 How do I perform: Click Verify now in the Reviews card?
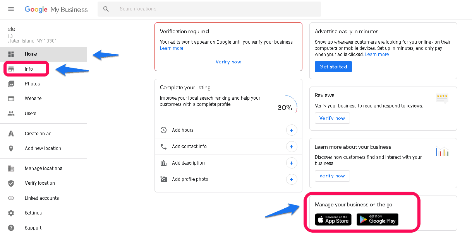tap(332, 118)
